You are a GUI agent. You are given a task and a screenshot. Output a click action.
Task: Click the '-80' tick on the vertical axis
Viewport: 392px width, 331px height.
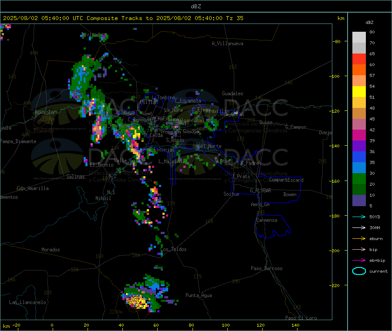336,41
